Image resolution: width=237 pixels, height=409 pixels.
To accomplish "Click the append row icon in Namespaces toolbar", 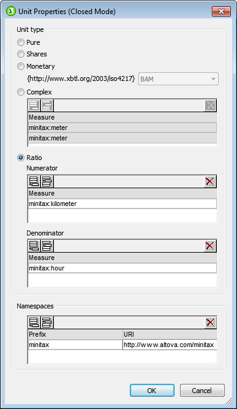I will coord(34,323).
